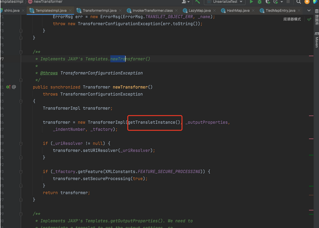Switch to TransformerImpl.java tab
Viewport: 319px width, 228px height.
(x=100, y=10)
